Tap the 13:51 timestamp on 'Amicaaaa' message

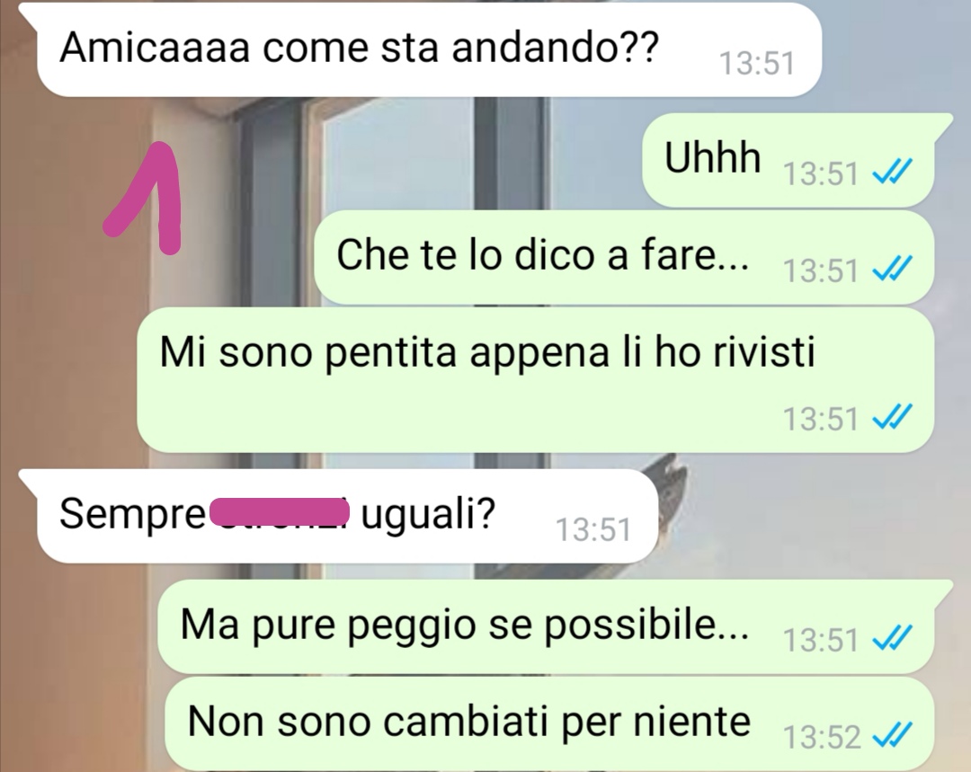click(756, 64)
